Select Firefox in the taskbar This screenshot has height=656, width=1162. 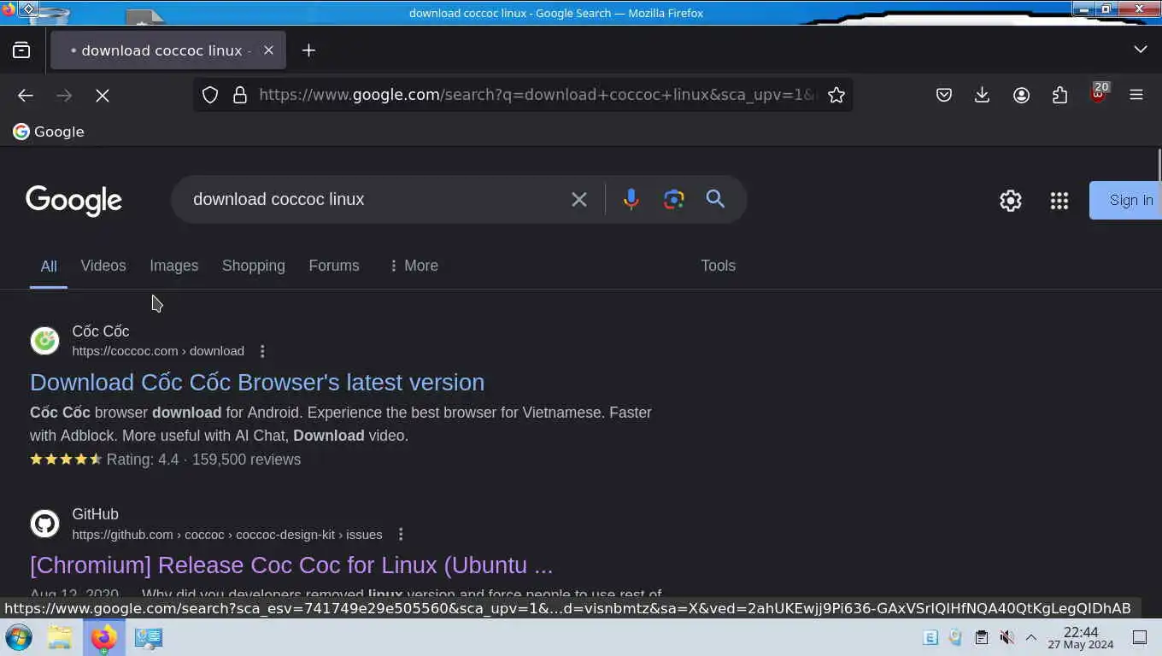[x=104, y=637]
